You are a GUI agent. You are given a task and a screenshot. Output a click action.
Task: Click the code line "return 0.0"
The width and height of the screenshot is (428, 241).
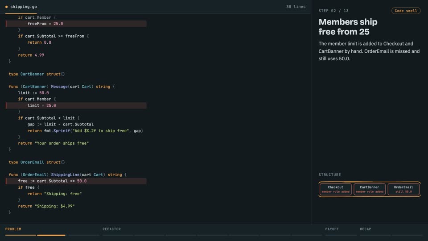coord(39,42)
